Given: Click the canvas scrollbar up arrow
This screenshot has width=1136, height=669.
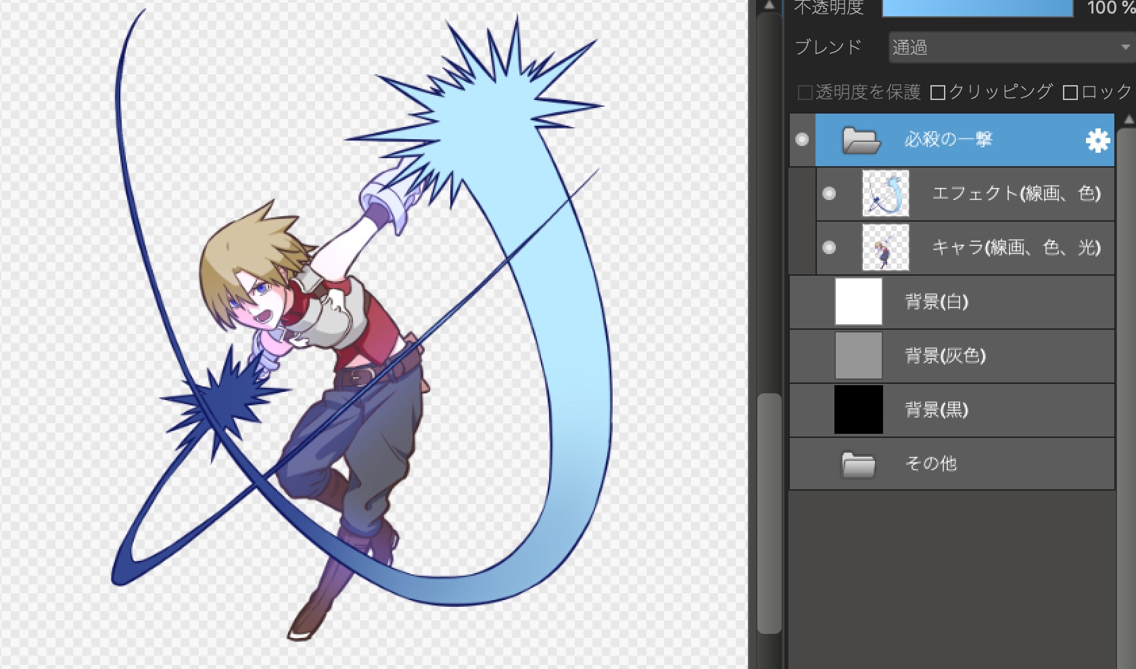Looking at the screenshot, I should click(769, 5).
